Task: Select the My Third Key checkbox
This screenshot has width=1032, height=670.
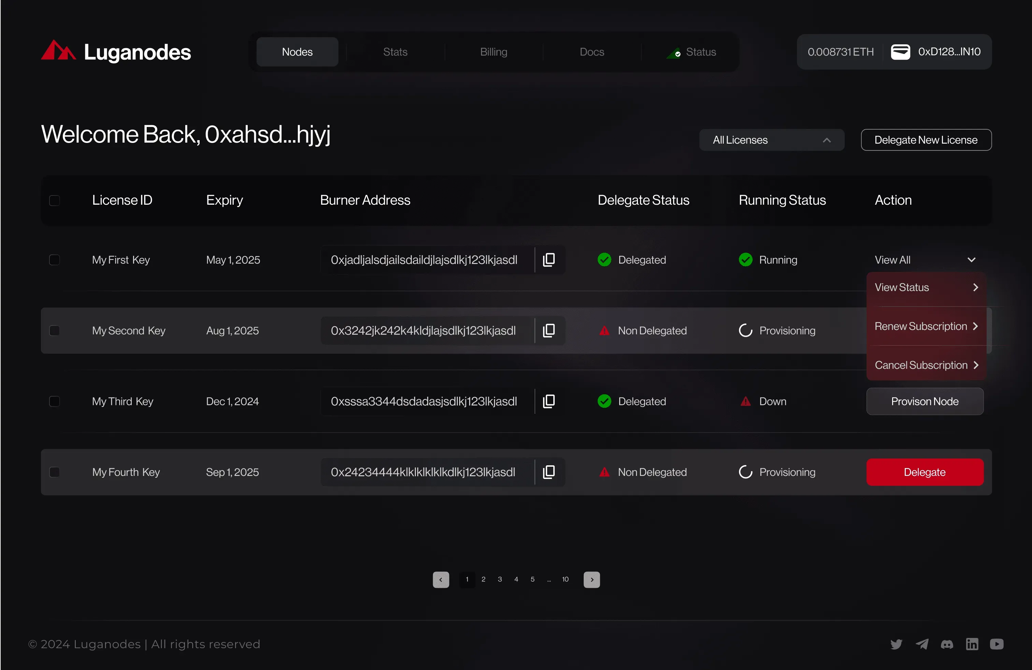Action: (x=55, y=401)
